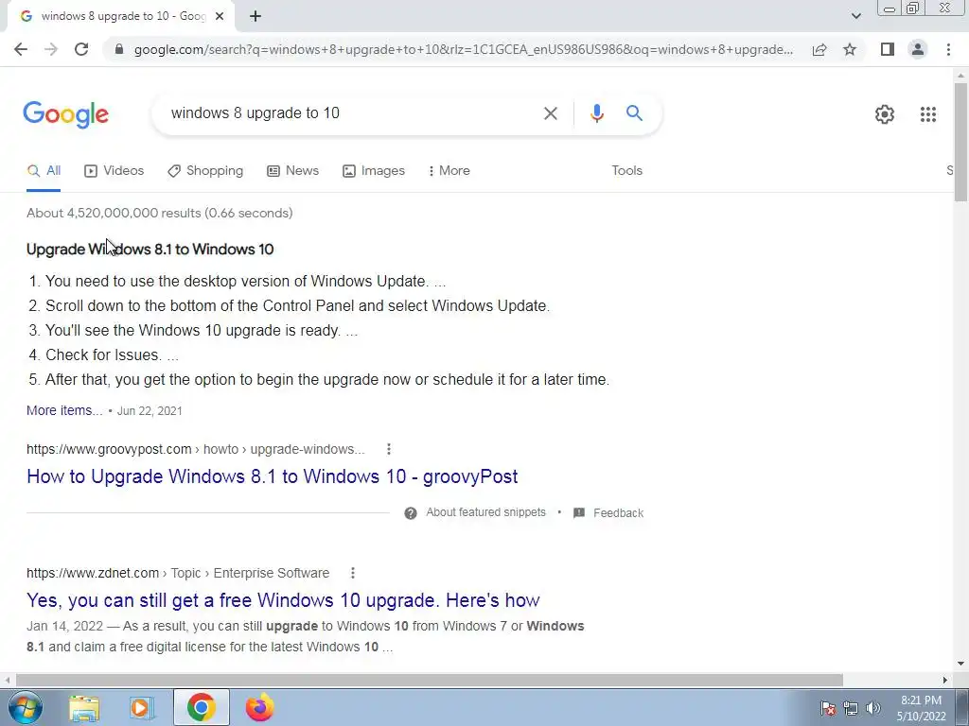Submit search with the magnifying glass icon
Image resolution: width=969 pixels, height=726 pixels.
(634, 113)
